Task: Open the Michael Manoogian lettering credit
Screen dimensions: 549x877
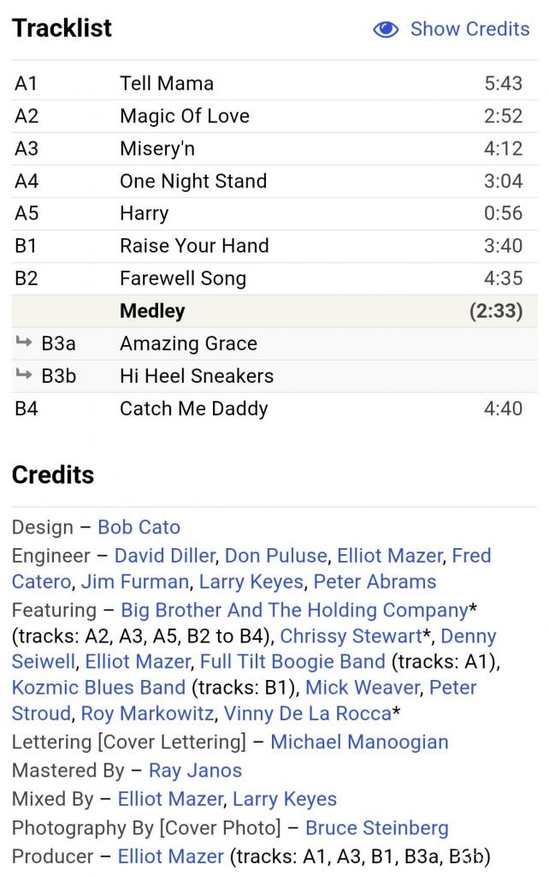Action: [x=360, y=743]
